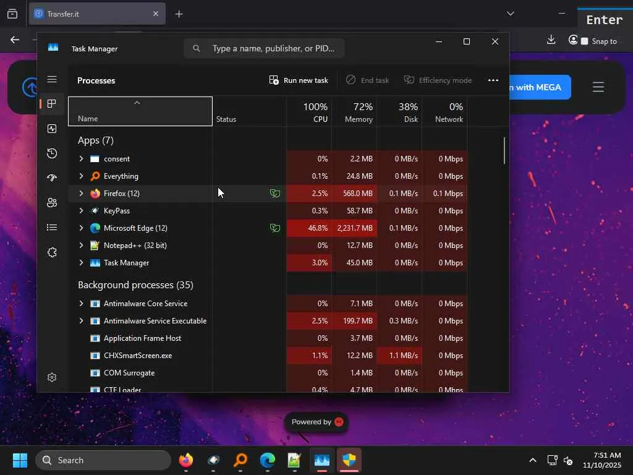Open the browser downloads icon
The height and width of the screenshot is (475, 633).
coord(551,40)
